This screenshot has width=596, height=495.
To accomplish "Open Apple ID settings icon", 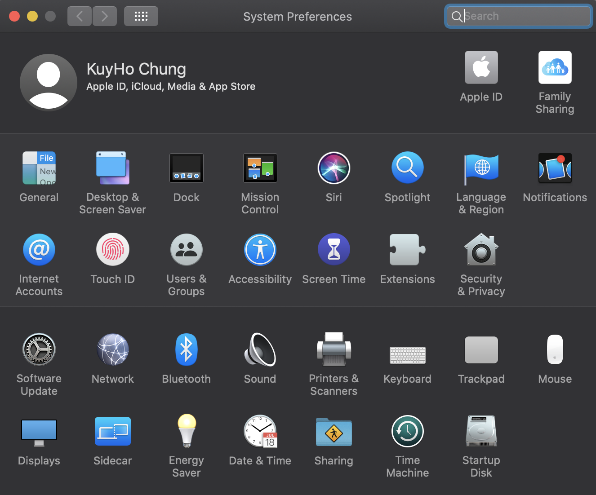I will [x=481, y=67].
